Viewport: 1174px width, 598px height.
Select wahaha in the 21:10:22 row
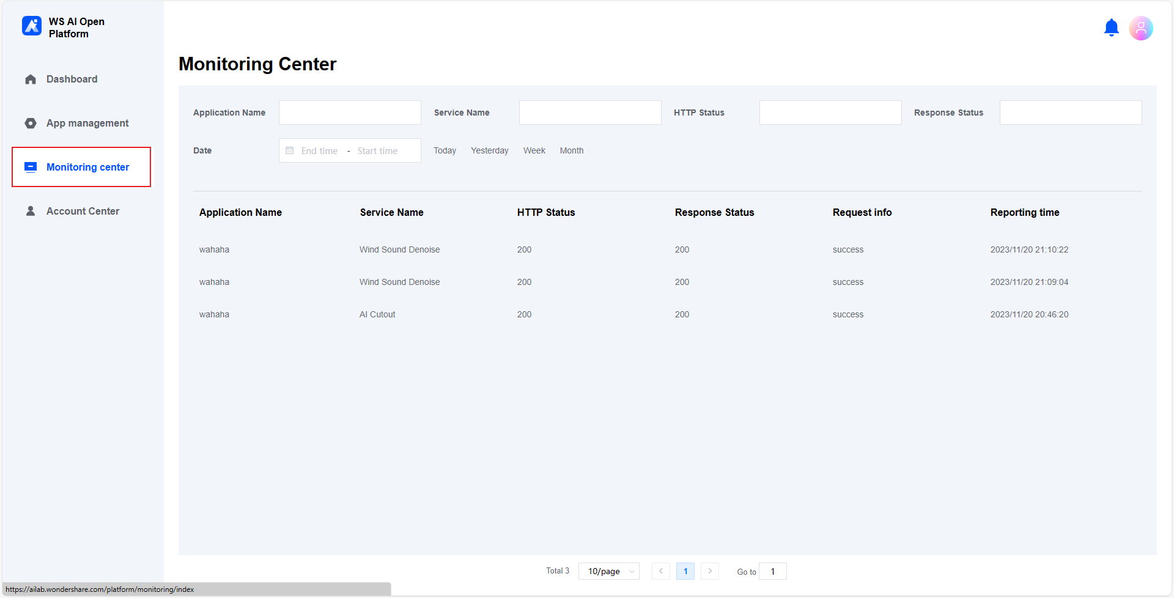[x=214, y=249]
